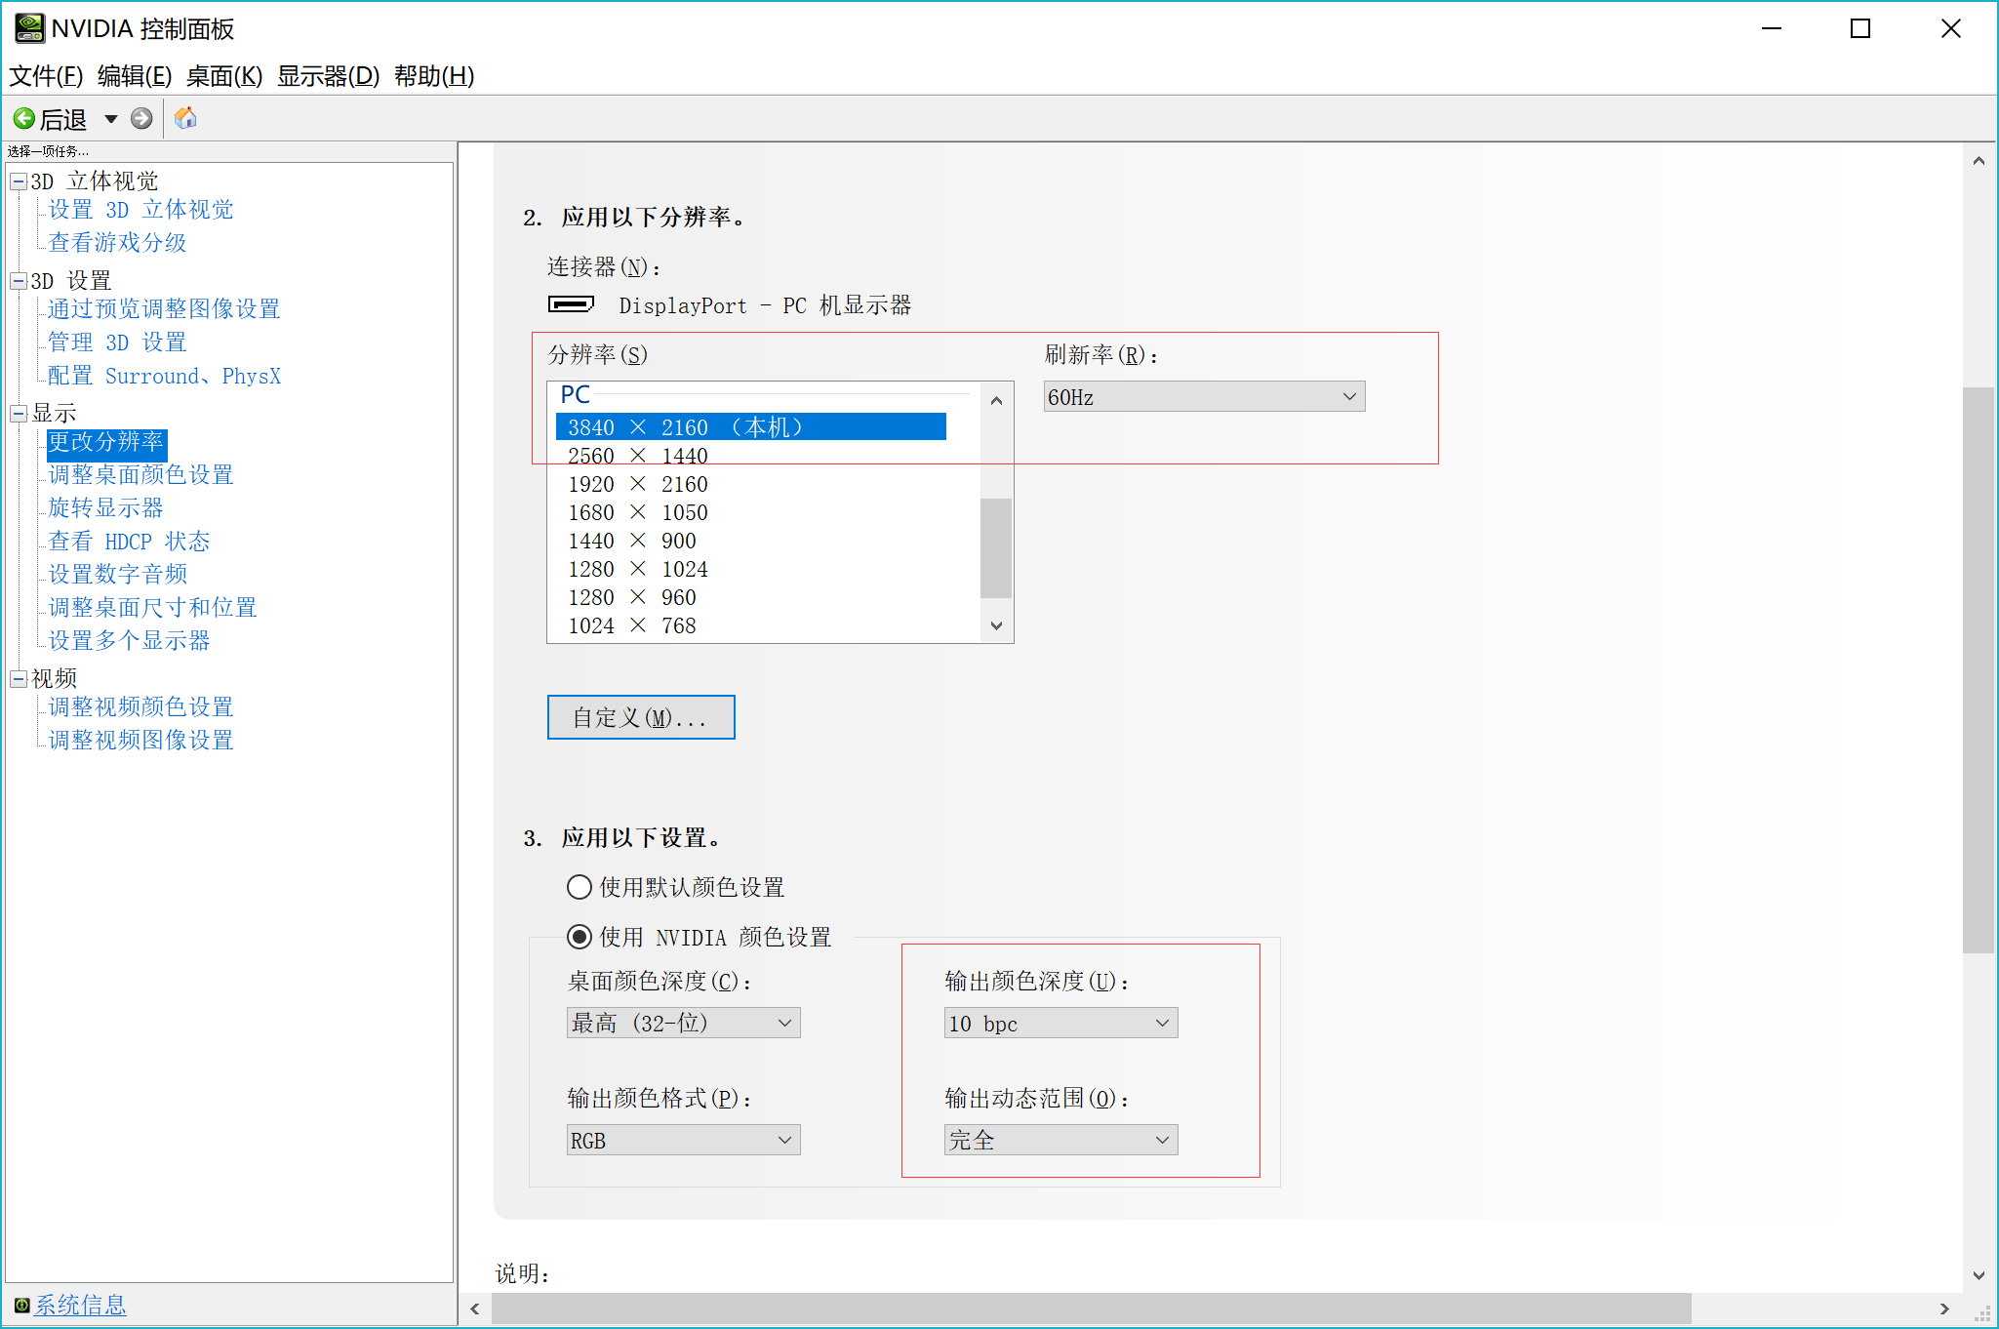Image resolution: width=1999 pixels, height=1329 pixels.
Task: Click the 自定义(M)... button
Action: (x=640, y=718)
